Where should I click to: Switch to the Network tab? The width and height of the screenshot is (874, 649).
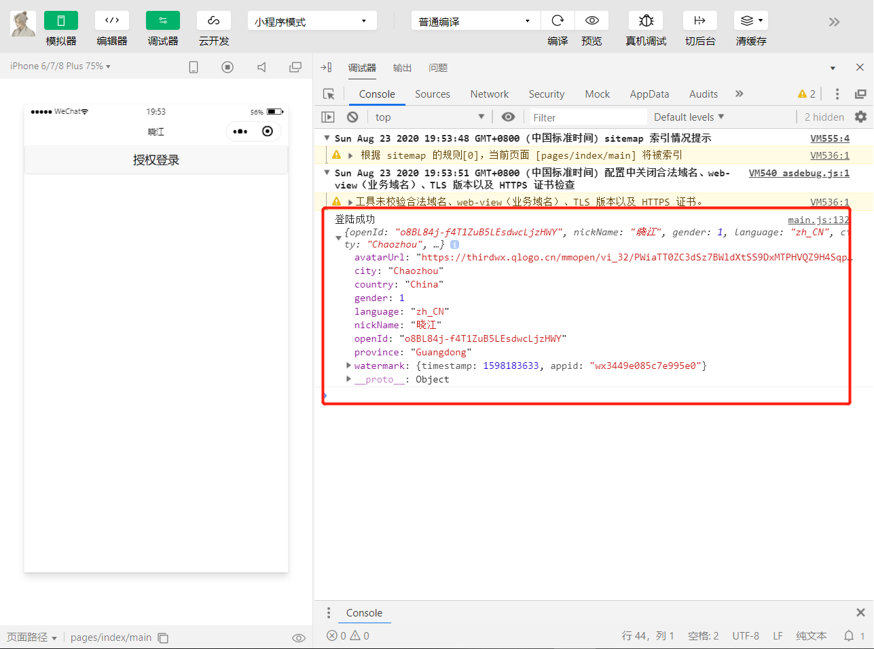[x=489, y=94]
